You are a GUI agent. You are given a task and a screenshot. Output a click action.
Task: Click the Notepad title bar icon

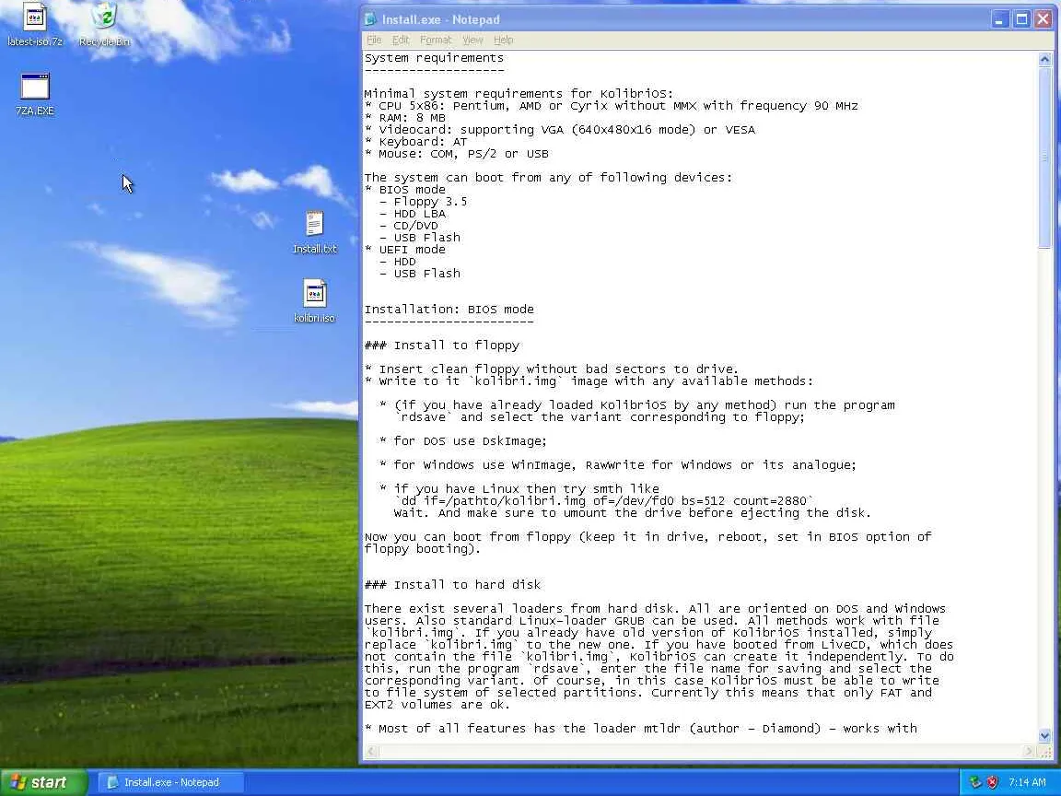point(370,19)
